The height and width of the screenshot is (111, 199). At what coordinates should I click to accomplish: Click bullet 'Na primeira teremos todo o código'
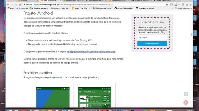pos(60,40)
